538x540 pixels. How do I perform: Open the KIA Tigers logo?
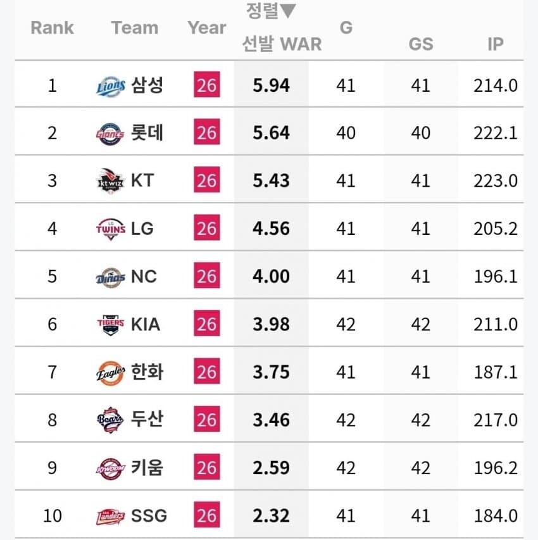[111, 325]
